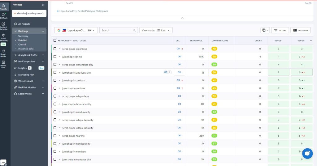The height and width of the screenshot is (166, 317).
Task: Click content score 69 badge
Action: tap(214, 64)
